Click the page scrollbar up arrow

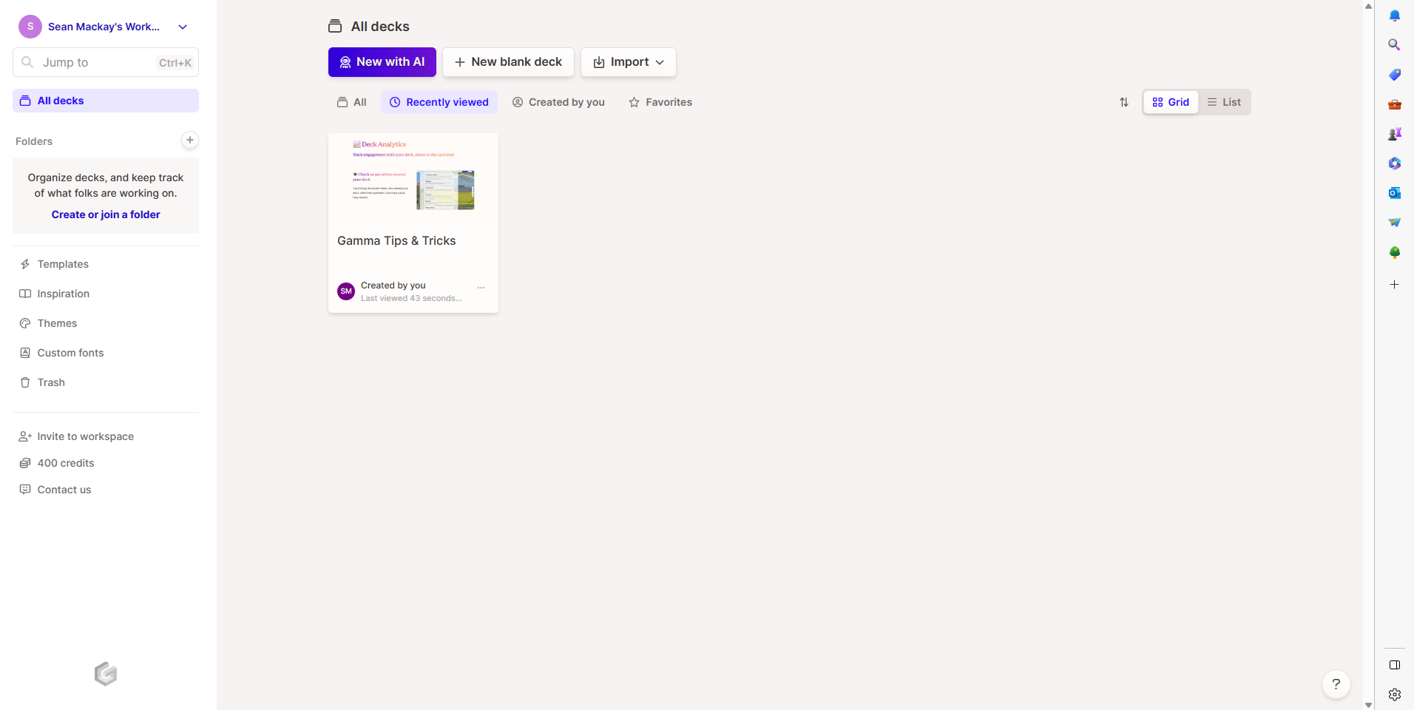(x=1368, y=6)
